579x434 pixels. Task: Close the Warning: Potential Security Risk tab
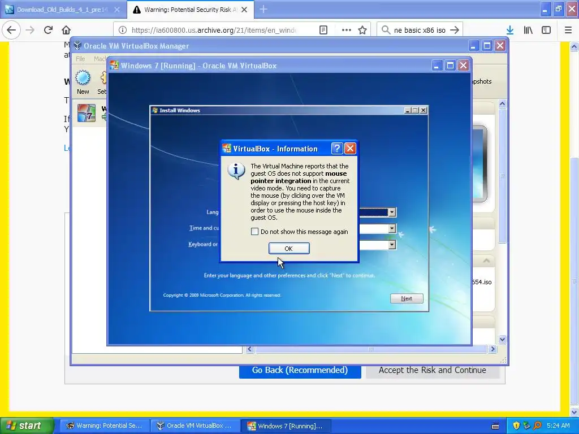pyautogui.click(x=244, y=10)
